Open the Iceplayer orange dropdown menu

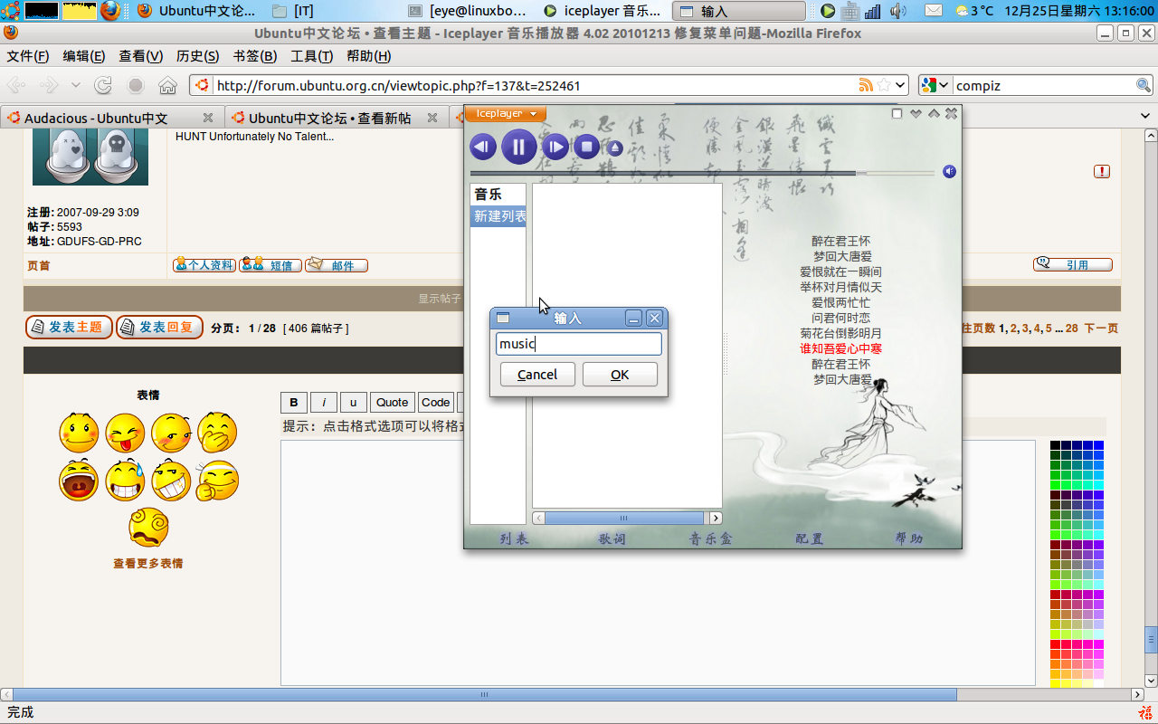tap(506, 113)
